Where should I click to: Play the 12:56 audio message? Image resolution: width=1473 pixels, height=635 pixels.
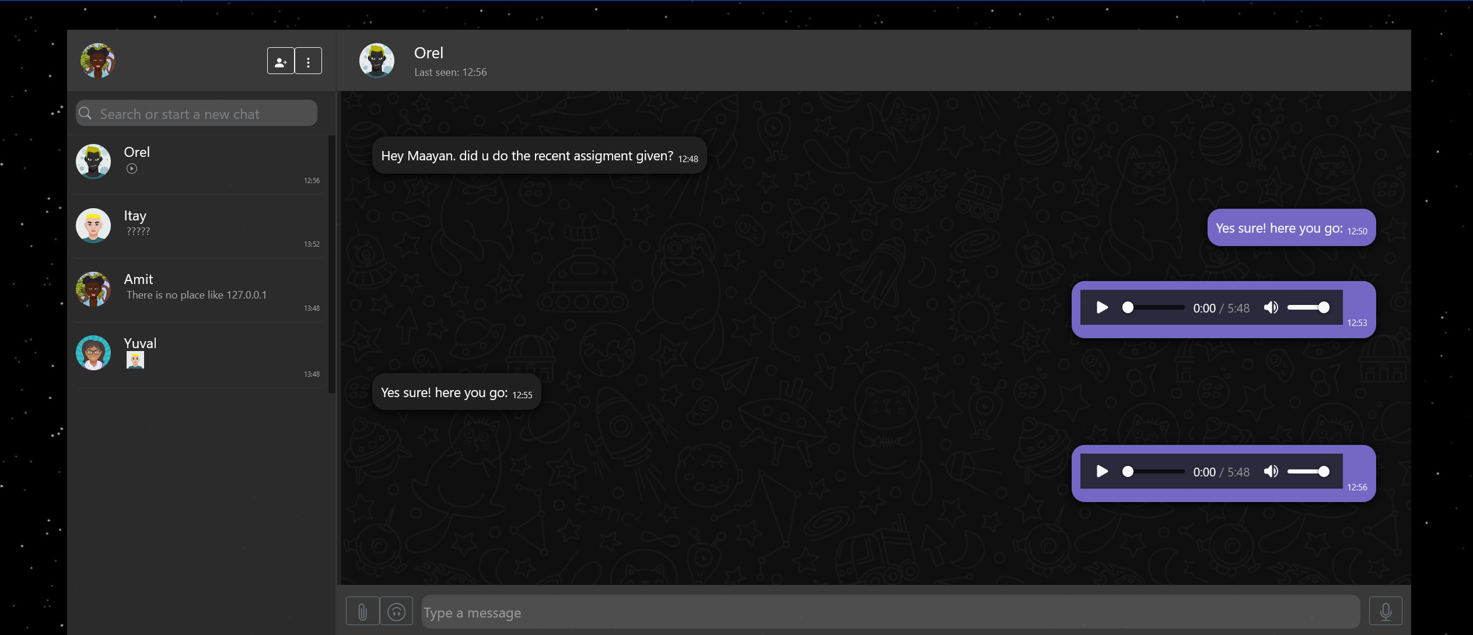click(1101, 471)
